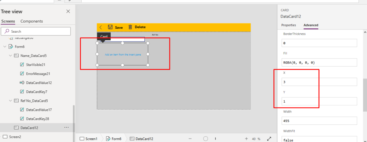Edit the X property field
The height and width of the screenshot is (142, 367).
pyautogui.click(x=319, y=82)
